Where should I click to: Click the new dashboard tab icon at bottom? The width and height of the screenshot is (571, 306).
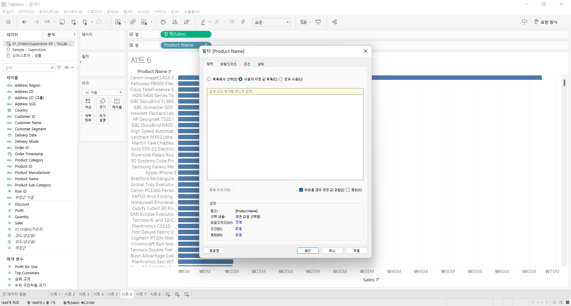pyautogui.click(x=177, y=294)
